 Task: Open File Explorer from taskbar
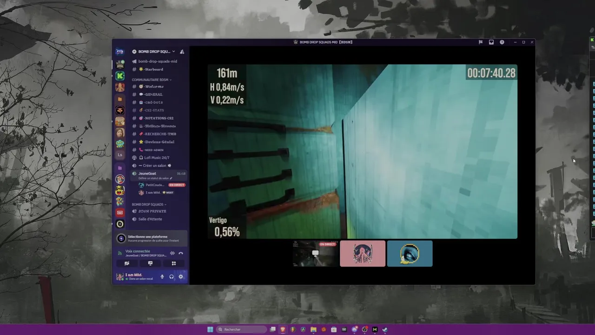coord(313,329)
